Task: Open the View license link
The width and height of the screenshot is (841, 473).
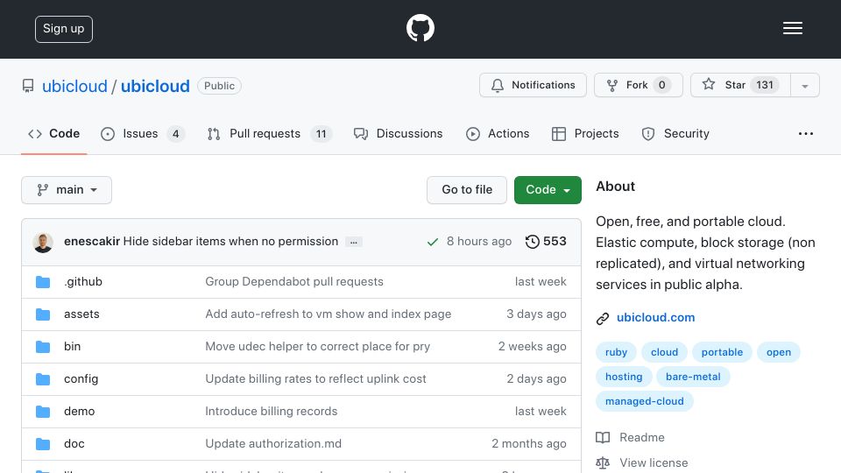Action: 654,462
